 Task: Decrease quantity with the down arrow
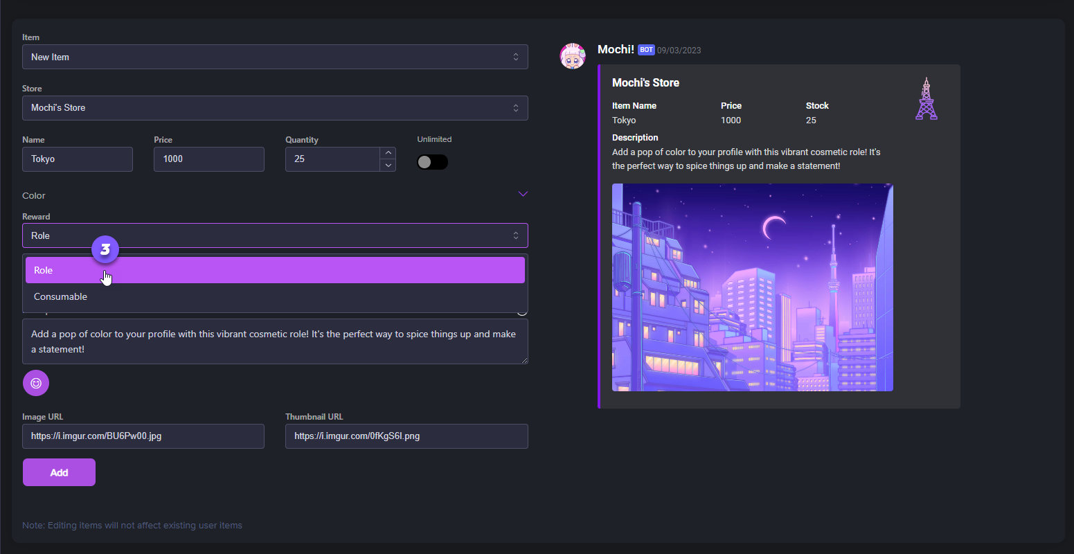[388, 165]
